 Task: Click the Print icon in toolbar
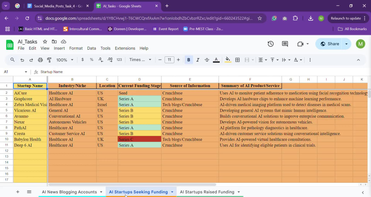[x=40, y=60]
